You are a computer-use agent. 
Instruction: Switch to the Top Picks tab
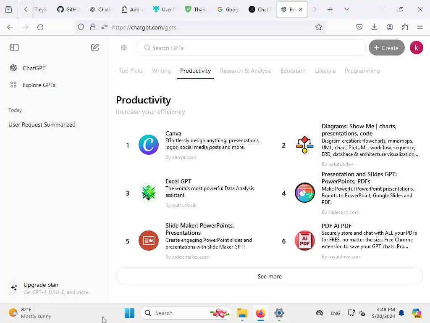pyautogui.click(x=131, y=71)
